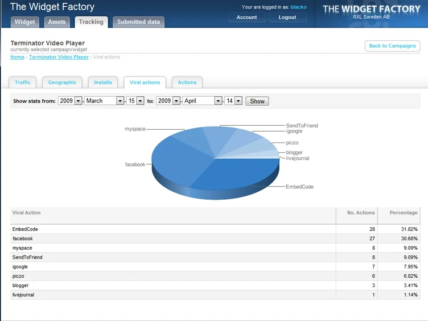Select the Viral actions tab
This screenshot has width=428, height=321.
point(144,82)
